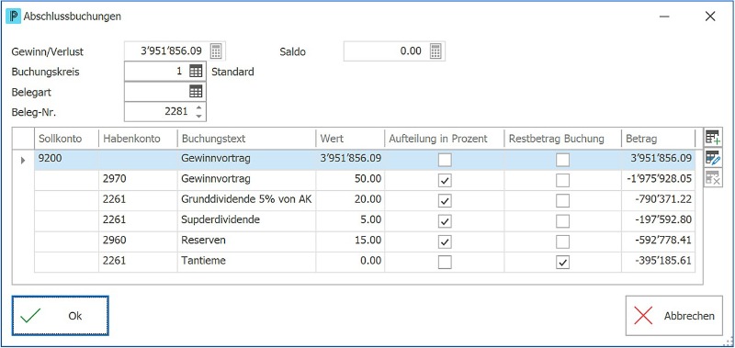Viewport: 735px width, 348px height.
Task: Sort by Habenkonto column header
Action: pyautogui.click(x=138, y=139)
